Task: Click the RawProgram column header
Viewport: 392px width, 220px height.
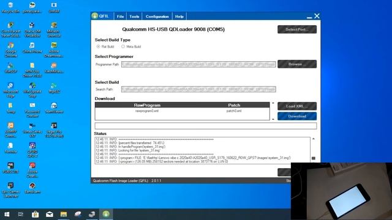Action: click(x=147, y=105)
